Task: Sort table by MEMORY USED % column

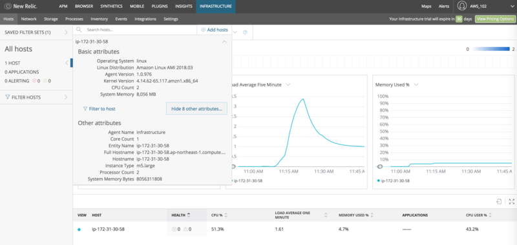Action: point(356,215)
